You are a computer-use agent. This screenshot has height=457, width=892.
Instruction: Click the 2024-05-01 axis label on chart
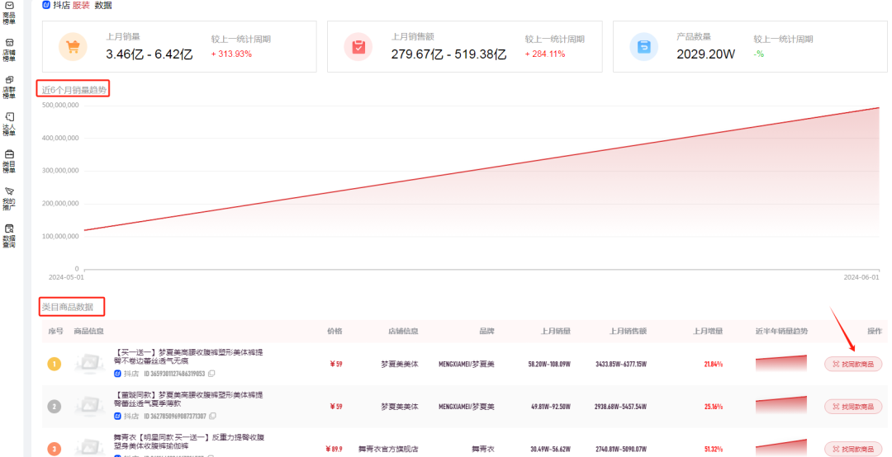point(66,277)
